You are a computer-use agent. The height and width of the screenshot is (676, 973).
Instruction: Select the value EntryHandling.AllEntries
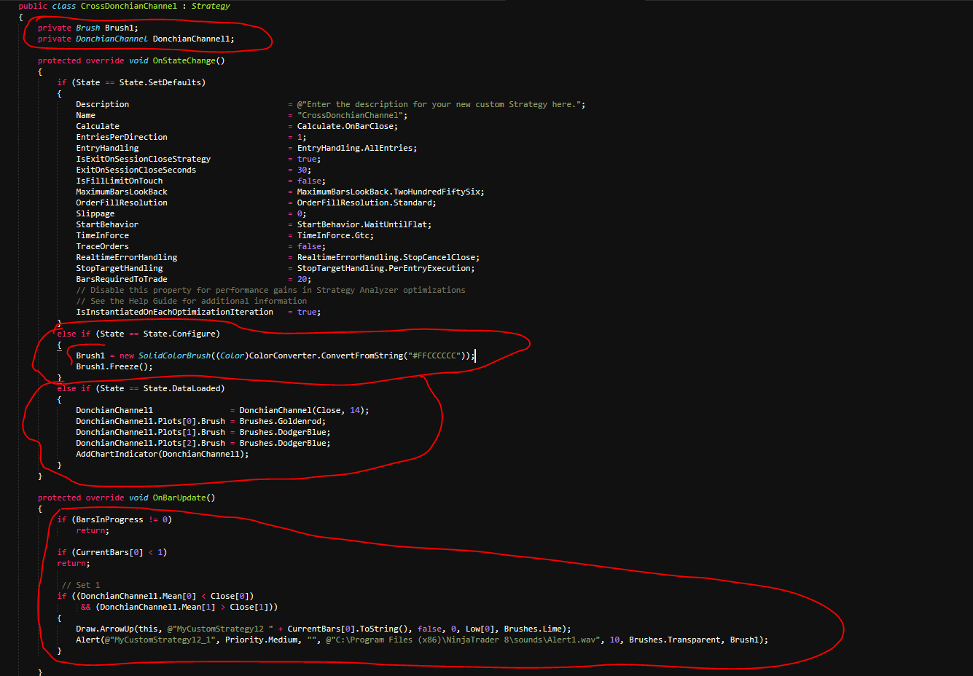355,148
